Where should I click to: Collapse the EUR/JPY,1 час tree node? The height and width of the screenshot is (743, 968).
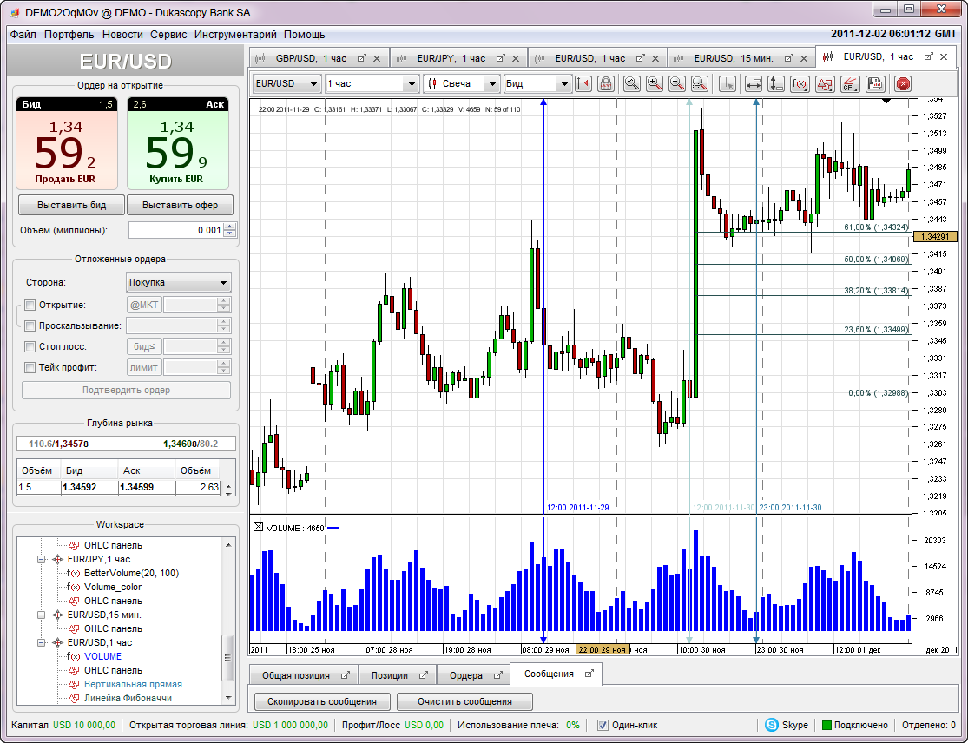[x=41, y=560]
